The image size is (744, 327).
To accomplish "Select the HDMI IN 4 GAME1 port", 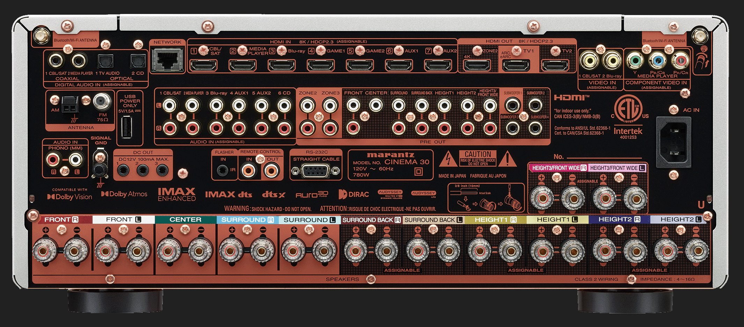I will pyautogui.click(x=320, y=65).
